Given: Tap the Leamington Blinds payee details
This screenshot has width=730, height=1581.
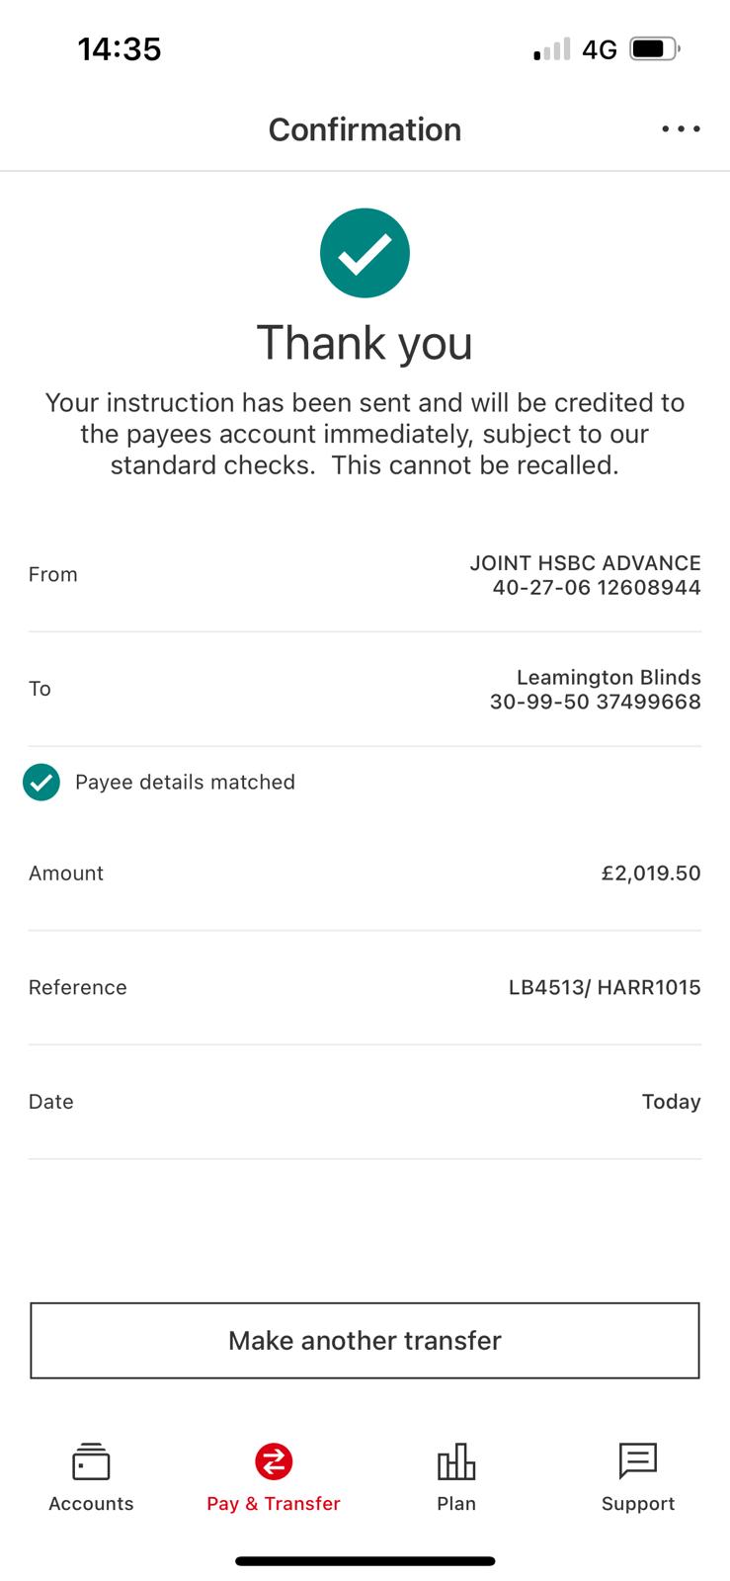Looking at the screenshot, I should coord(596,690).
